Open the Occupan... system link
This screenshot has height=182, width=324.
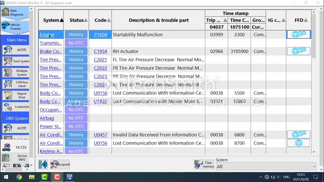51,110
